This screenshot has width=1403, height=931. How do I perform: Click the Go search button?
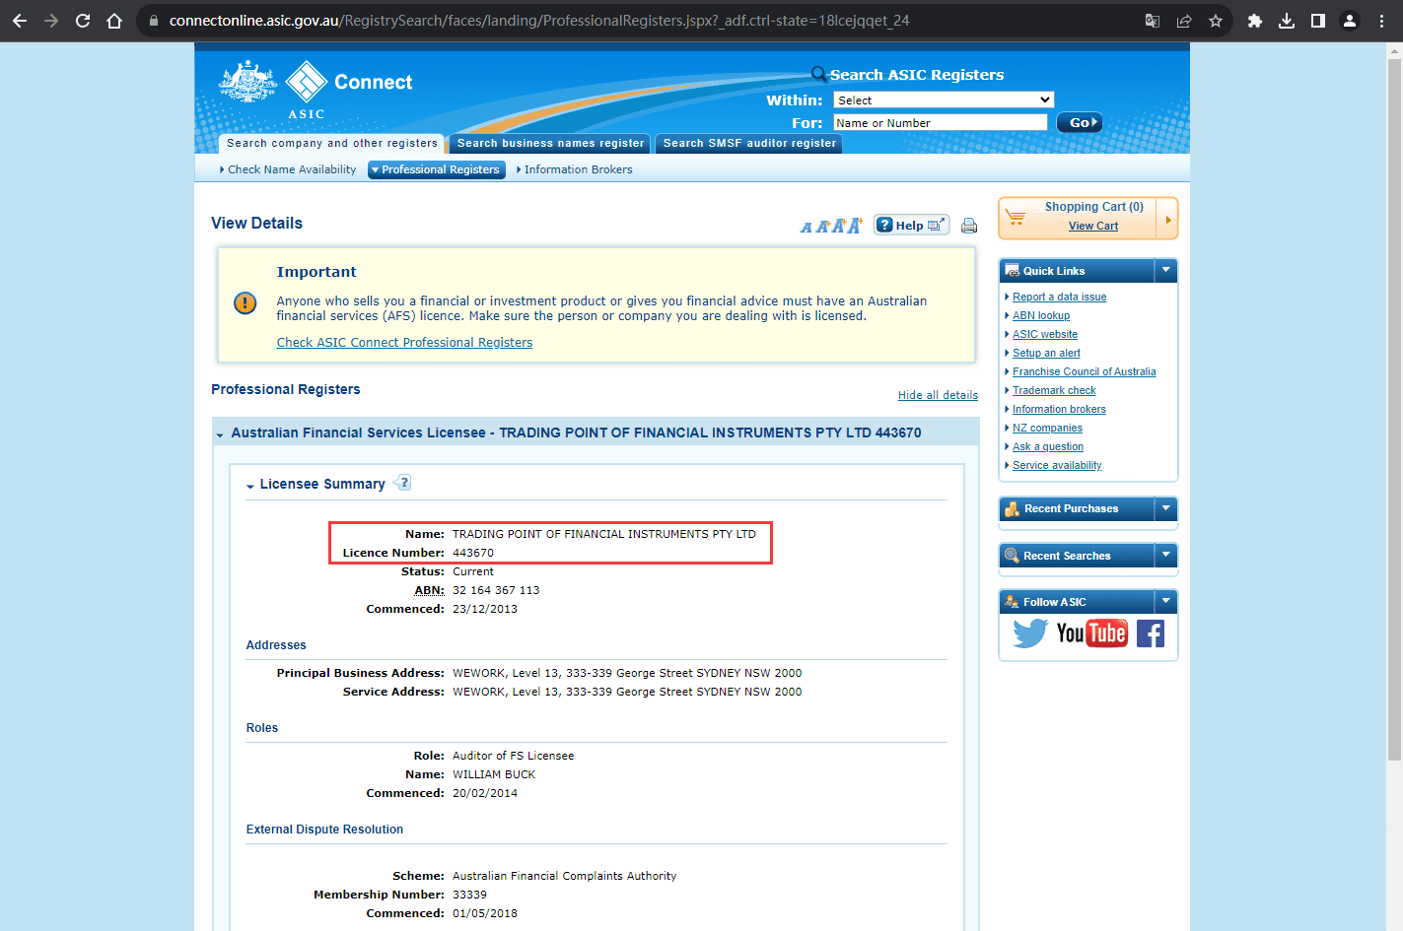[1080, 123]
